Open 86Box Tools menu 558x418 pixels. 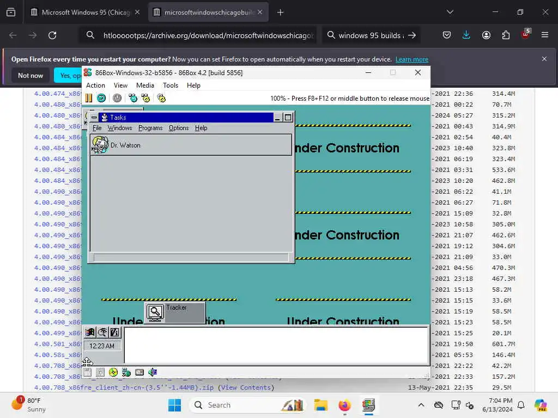[171, 85]
